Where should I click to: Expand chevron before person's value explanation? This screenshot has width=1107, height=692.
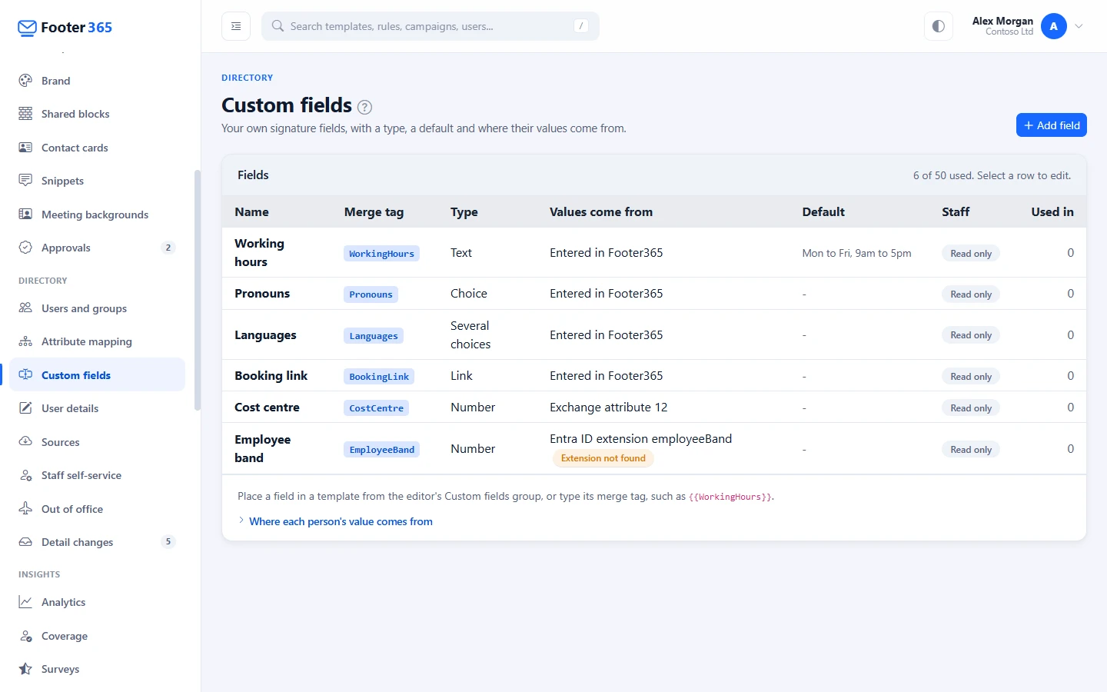pyautogui.click(x=241, y=521)
